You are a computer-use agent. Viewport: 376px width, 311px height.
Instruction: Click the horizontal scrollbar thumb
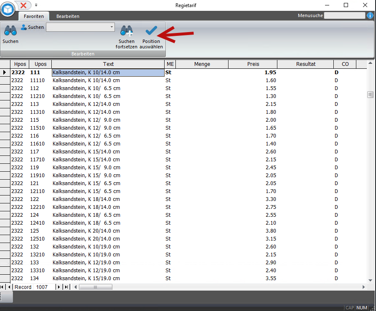click(95, 287)
